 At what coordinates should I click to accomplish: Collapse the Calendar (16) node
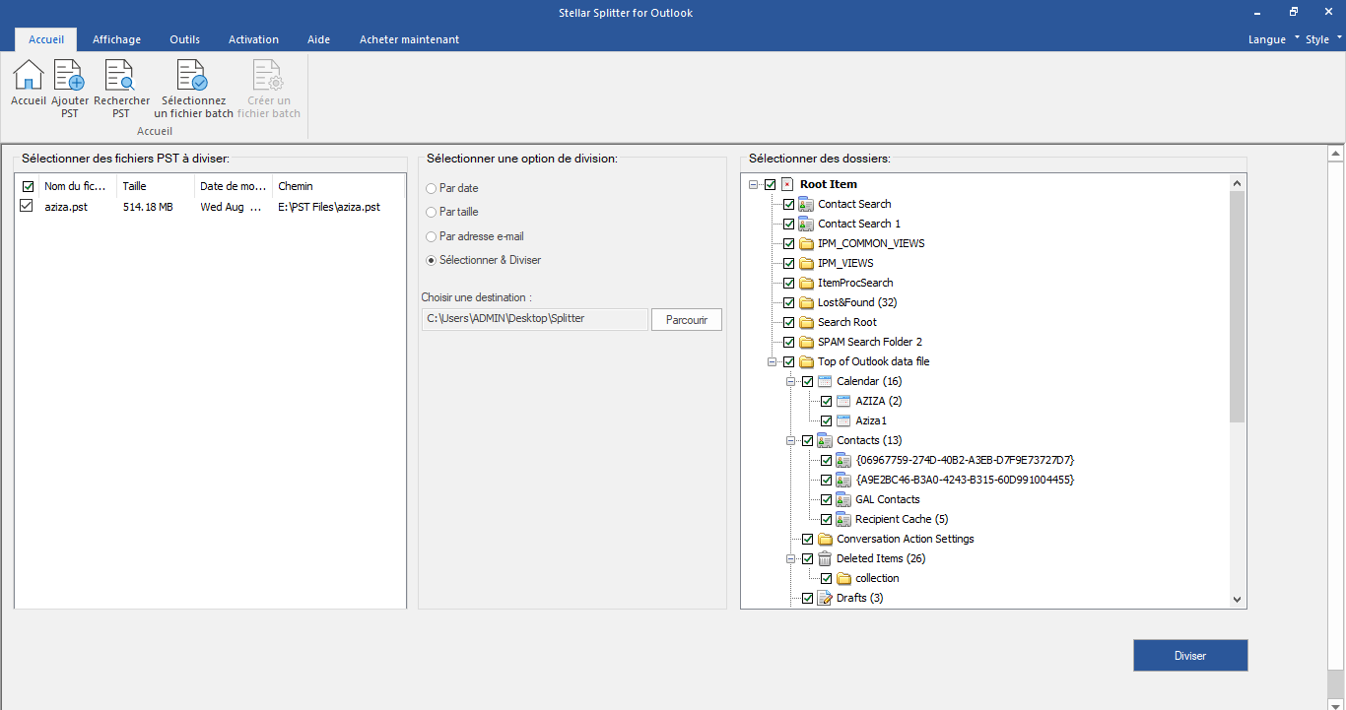click(791, 381)
